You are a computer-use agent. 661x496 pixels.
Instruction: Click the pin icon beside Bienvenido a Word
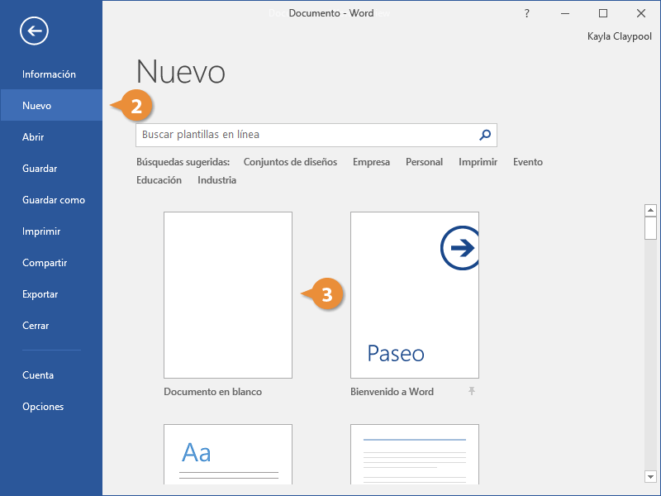click(x=472, y=391)
